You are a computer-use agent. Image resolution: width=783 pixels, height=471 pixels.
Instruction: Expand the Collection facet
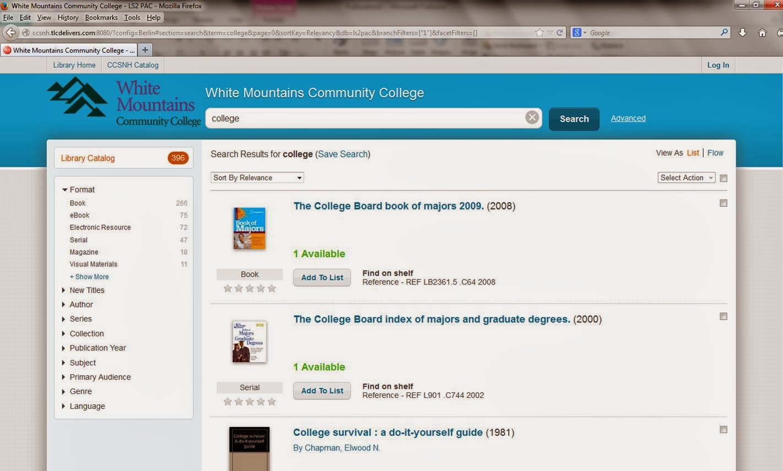coord(83,333)
